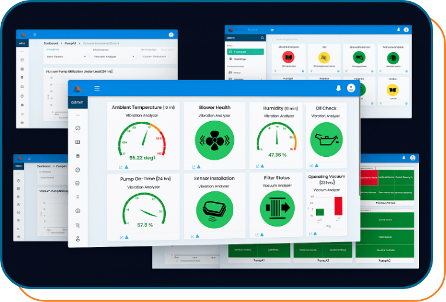Open first dropdown in top-left window filters

(66, 57)
